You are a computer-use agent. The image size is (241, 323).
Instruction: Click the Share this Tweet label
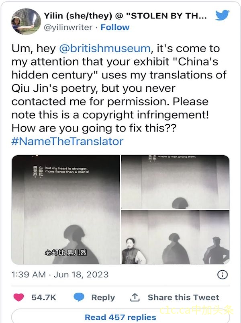pyautogui.click(x=183, y=297)
